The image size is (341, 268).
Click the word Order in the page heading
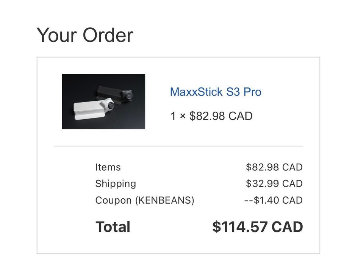point(108,35)
